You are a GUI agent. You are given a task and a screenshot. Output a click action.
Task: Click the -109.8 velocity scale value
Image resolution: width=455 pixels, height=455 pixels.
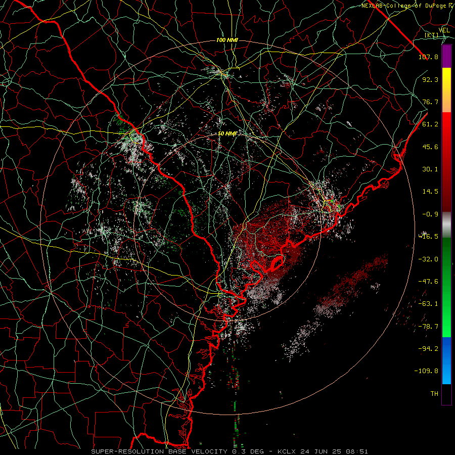[426, 371]
